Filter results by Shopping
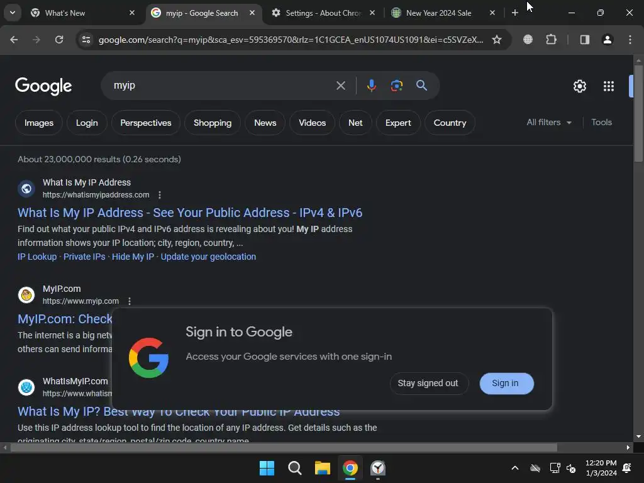Image resolution: width=644 pixels, height=483 pixels. (213, 123)
